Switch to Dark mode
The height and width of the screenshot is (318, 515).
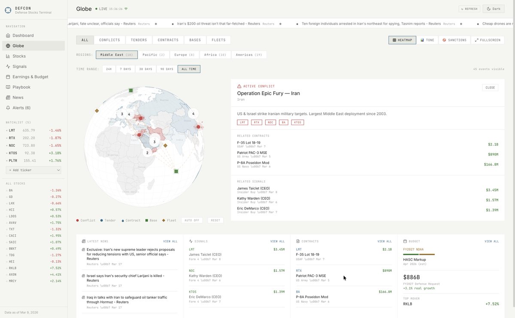pyautogui.click(x=494, y=9)
